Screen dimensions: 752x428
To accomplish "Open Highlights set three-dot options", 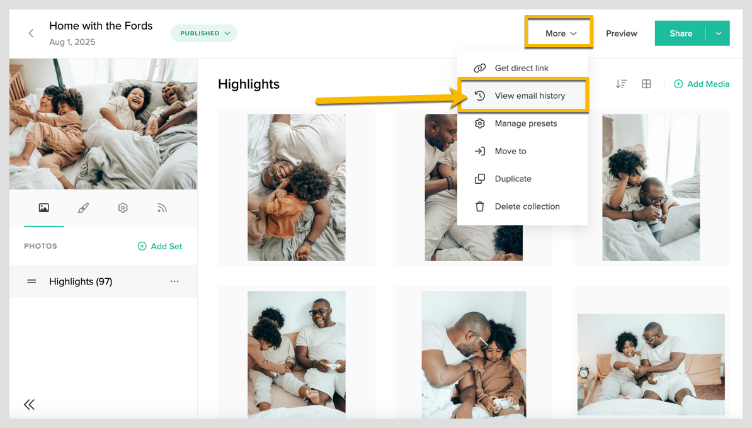I will (174, 281).
